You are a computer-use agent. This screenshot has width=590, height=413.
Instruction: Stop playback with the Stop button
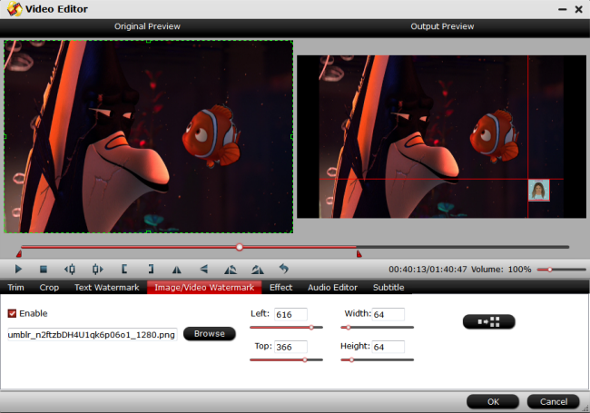pyautogui.click(x=44, y=269)
